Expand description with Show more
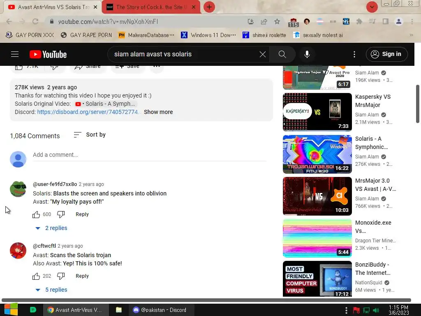The image size is (421, 316). [x=158, y=112]
